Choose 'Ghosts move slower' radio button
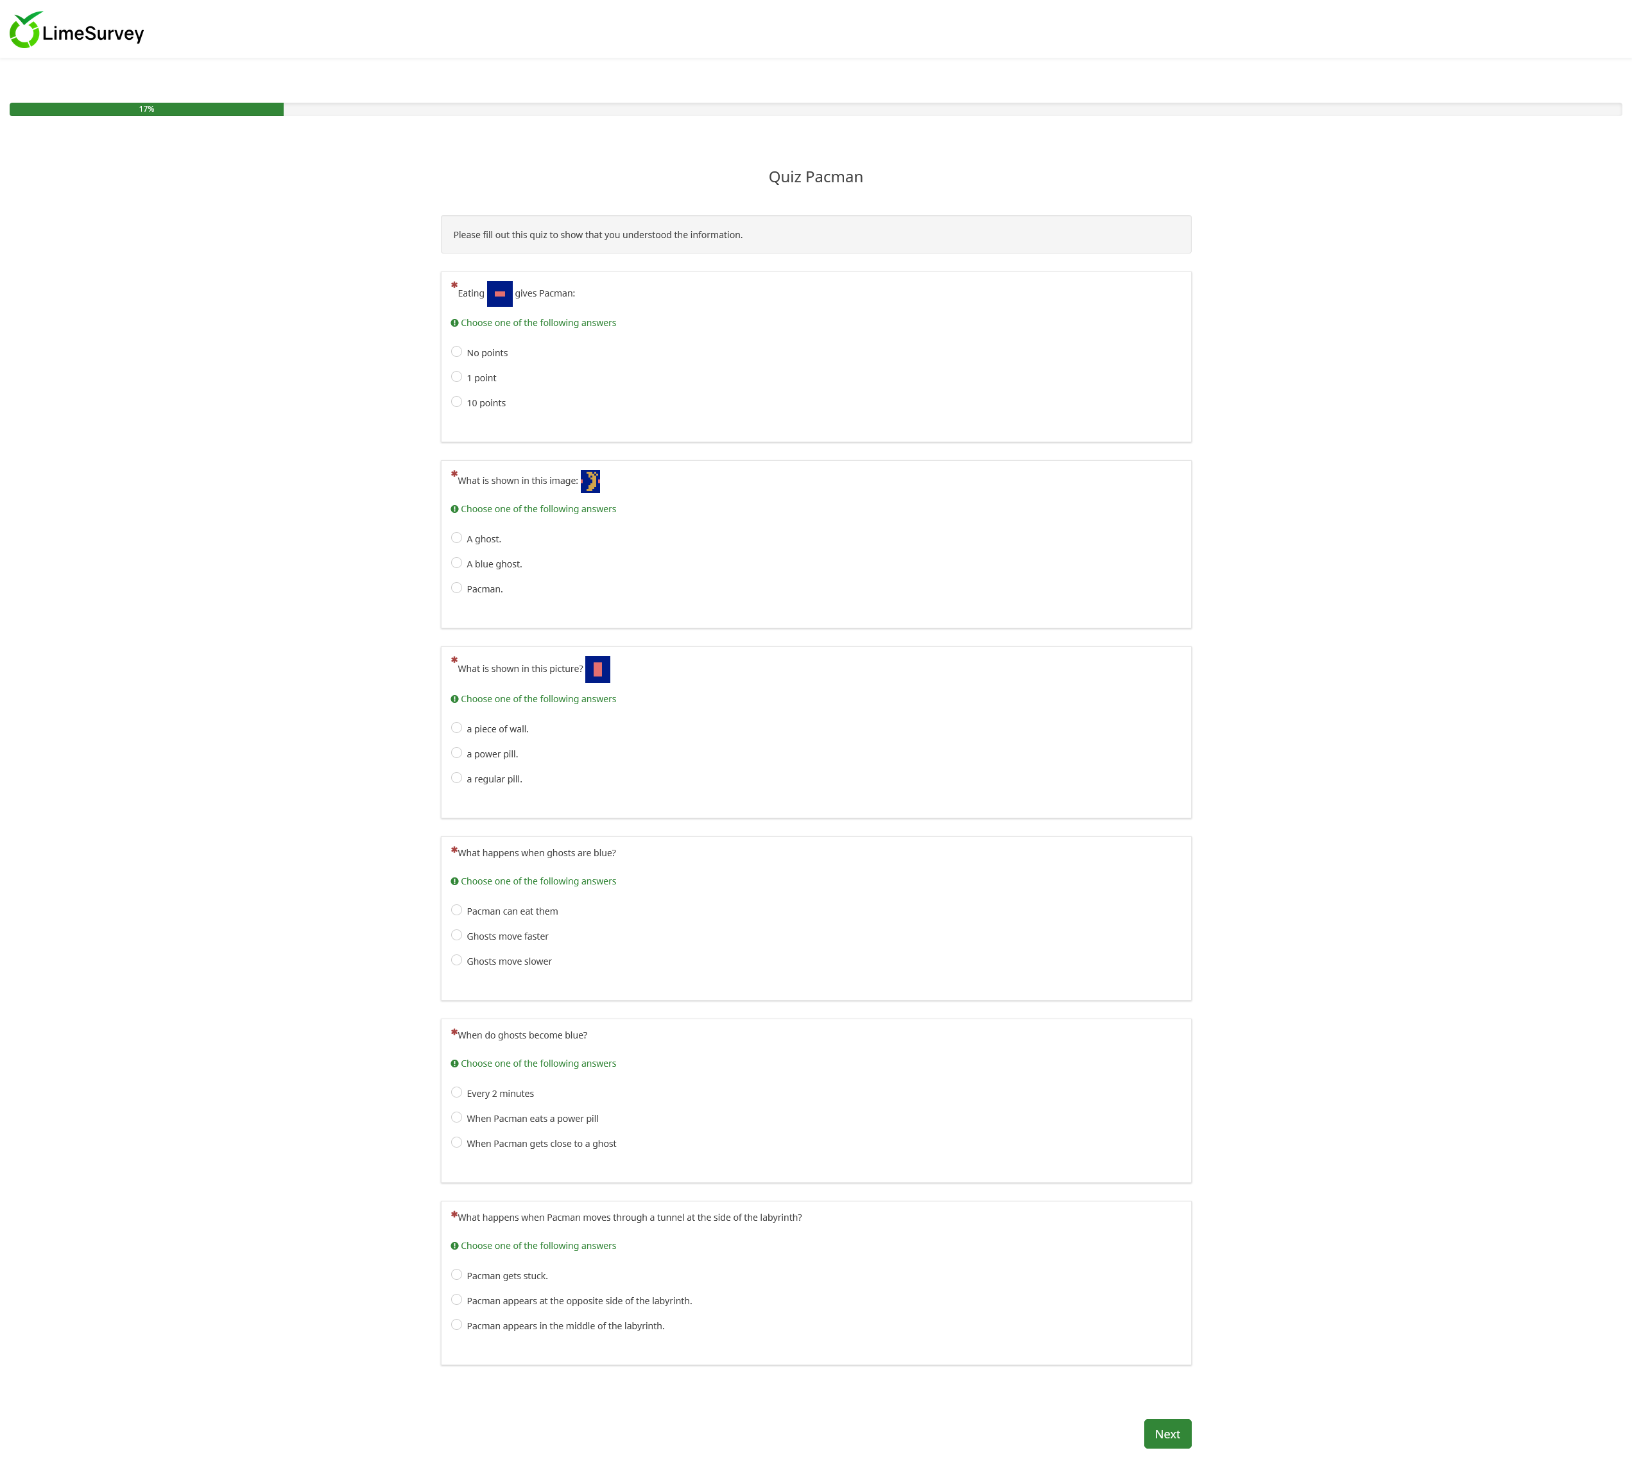The width and height of the screenshot is (1632, 1482). [x=456, y=960]
